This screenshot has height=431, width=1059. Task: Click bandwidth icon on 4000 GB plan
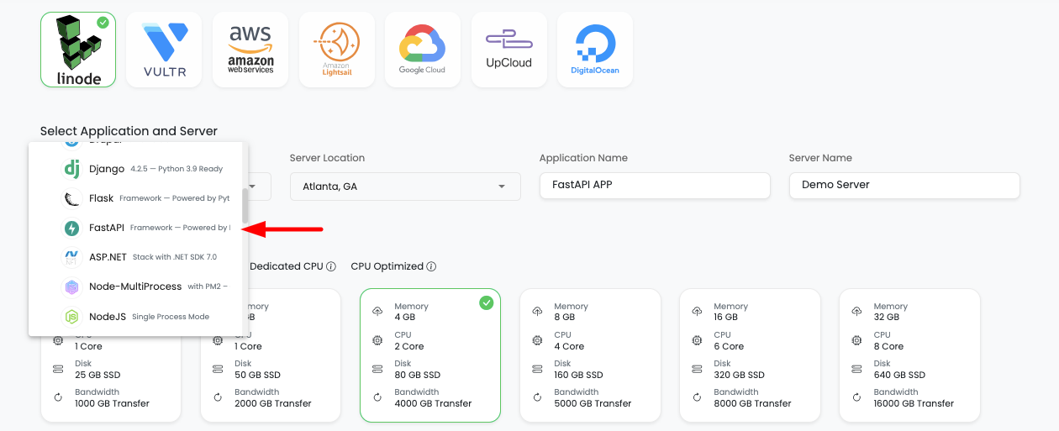[x=377, y=397]
